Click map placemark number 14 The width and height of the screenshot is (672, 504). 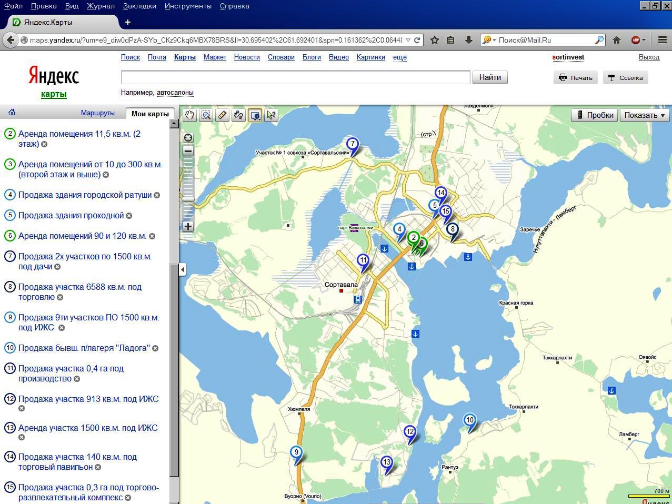point(441,193)
